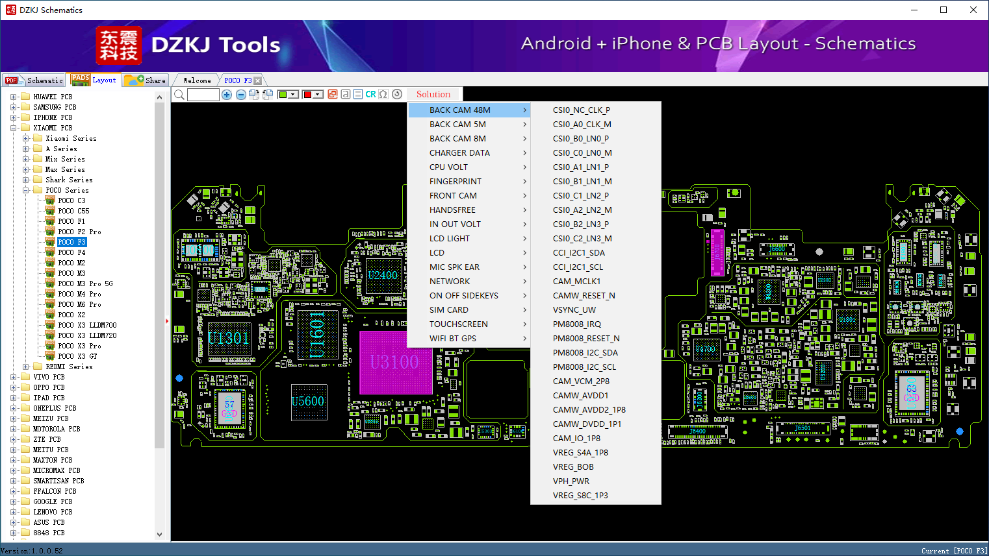
Task: Open the green color dropdown arrow
Action: 294,95
